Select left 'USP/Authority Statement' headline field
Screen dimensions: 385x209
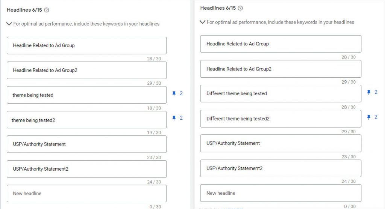86,144
